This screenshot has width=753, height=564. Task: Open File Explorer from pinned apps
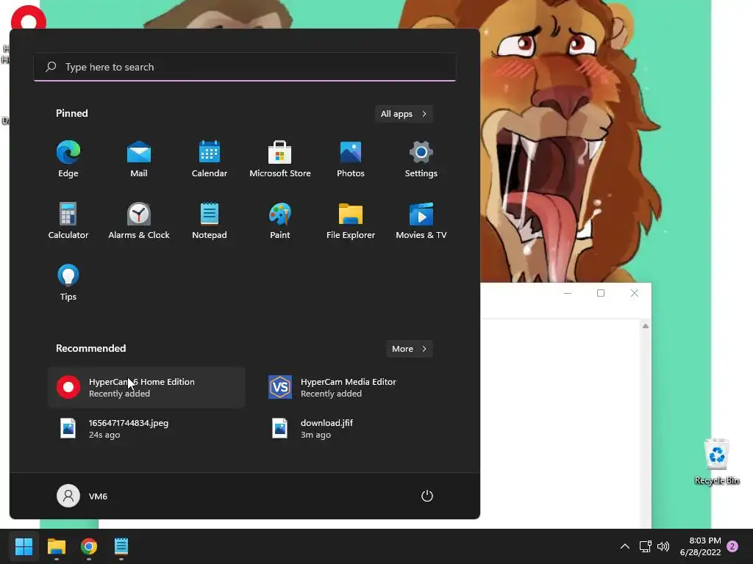click(x=351, y=220)
